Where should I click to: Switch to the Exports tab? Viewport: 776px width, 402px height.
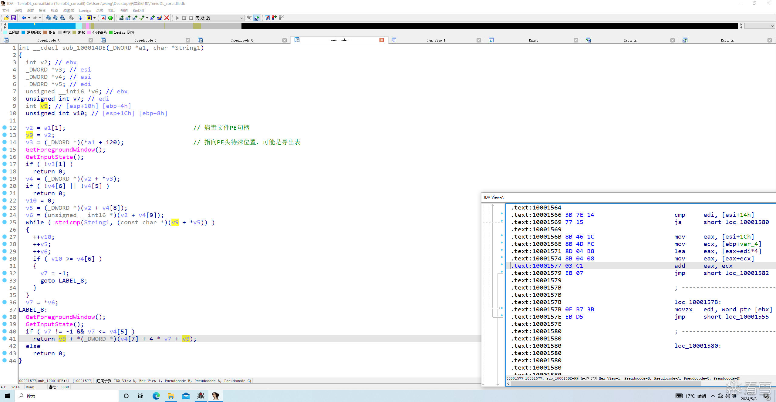727,40
